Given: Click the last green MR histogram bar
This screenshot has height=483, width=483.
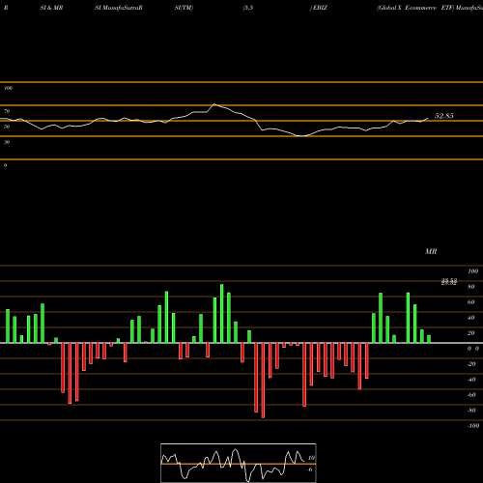Looking at the screenshot, I should tap(429, 339).
